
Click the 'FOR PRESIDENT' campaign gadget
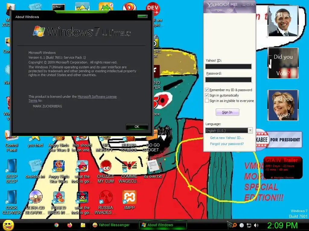coord(279,140)
